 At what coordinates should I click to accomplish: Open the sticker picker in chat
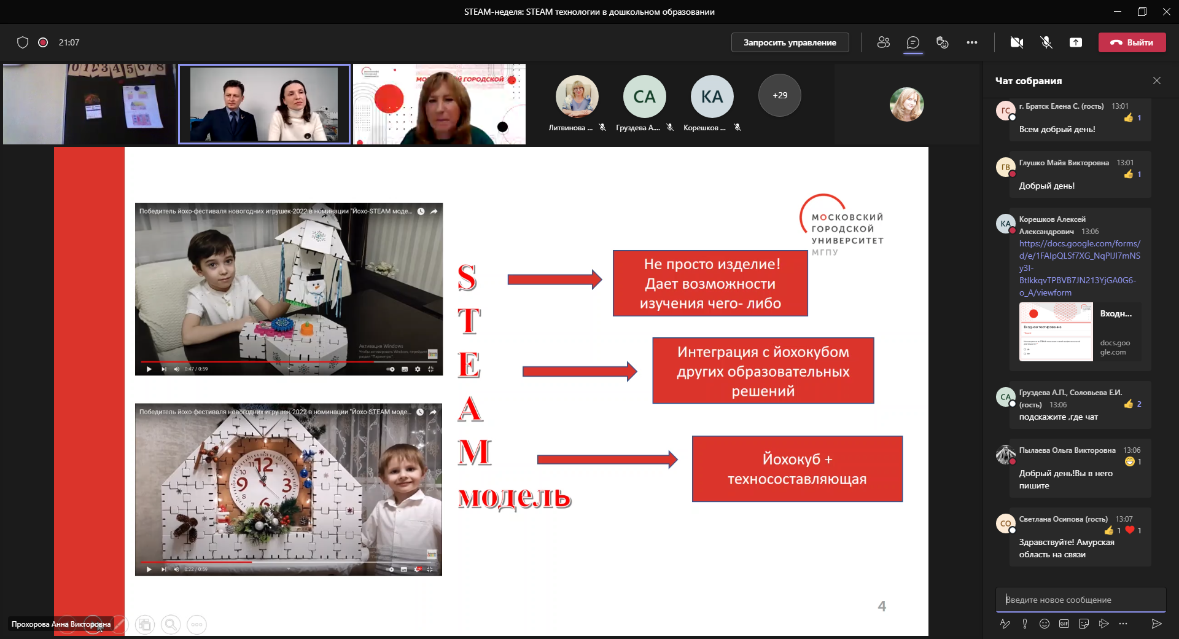click(x=1084, y=624)
